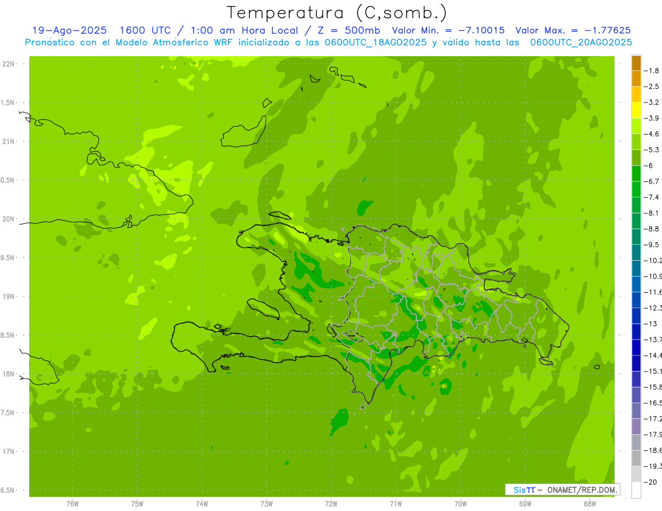Click the legend swatch between -6.7 and -7.4
This screenshot has height=511, width=662.
tap(636, 189)
